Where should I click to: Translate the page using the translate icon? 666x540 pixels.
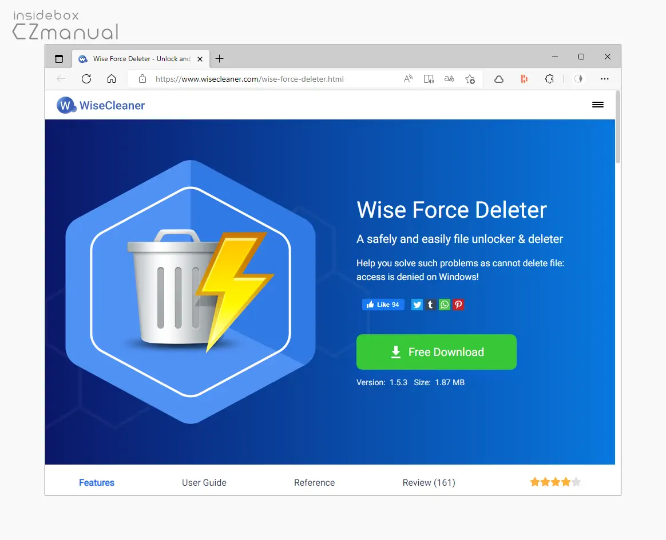(449, 79)
